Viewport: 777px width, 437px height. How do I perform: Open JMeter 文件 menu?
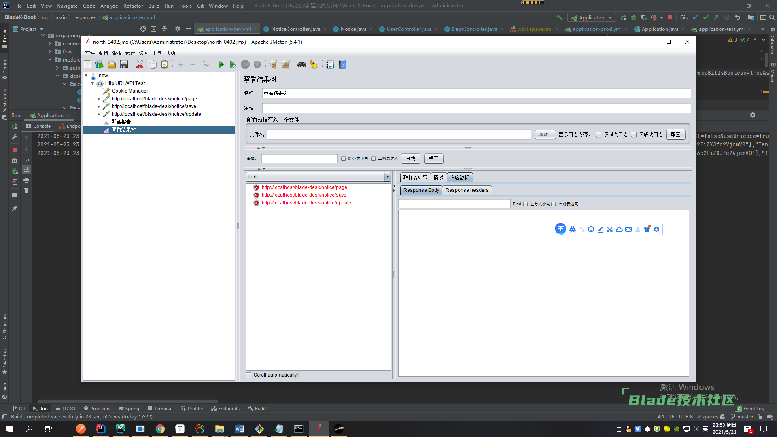tap(90, 53)
